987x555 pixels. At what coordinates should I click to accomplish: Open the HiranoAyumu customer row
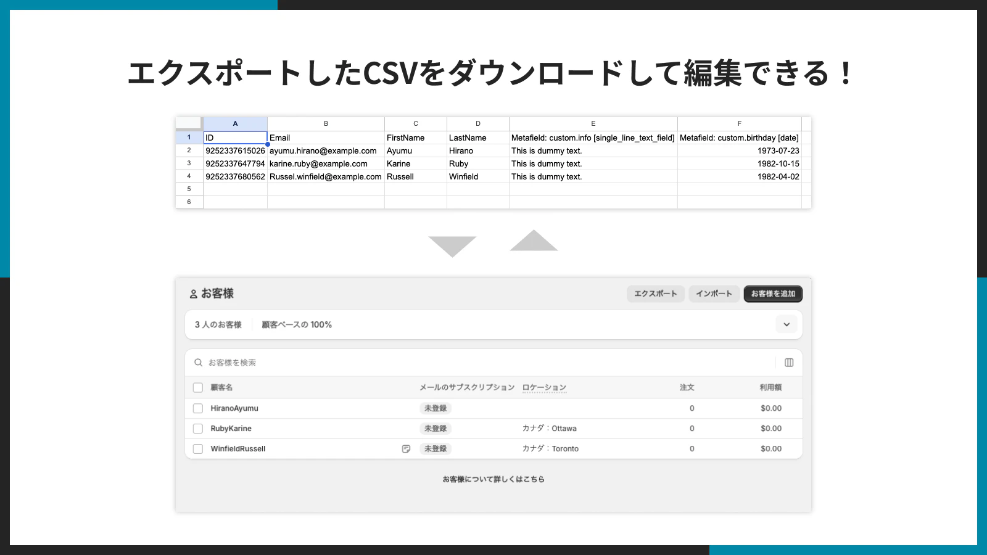coord(493,408)
